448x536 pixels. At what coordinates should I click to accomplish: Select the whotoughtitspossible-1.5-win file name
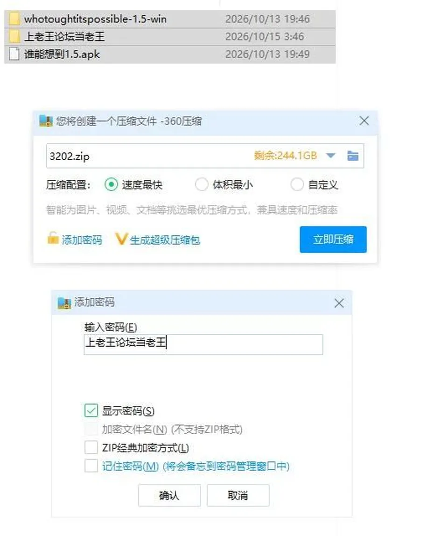[x=95, y=19]
